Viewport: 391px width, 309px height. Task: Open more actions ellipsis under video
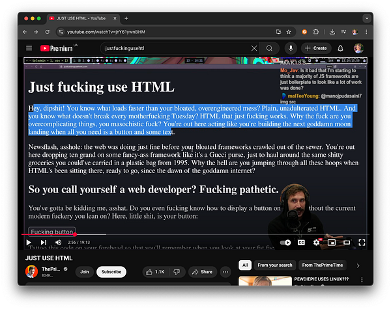point(225,272)
